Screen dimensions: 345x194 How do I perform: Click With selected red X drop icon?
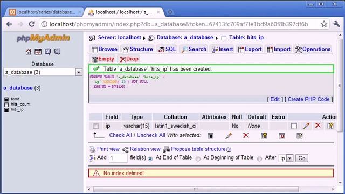tap(246, 135)
